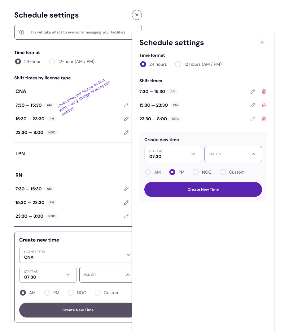Image resolution: width=289 pixels, height=333 pixels.
Task: Edit the CNA 7:30 — 15:30 AM shift
Action: pos(126,105)
